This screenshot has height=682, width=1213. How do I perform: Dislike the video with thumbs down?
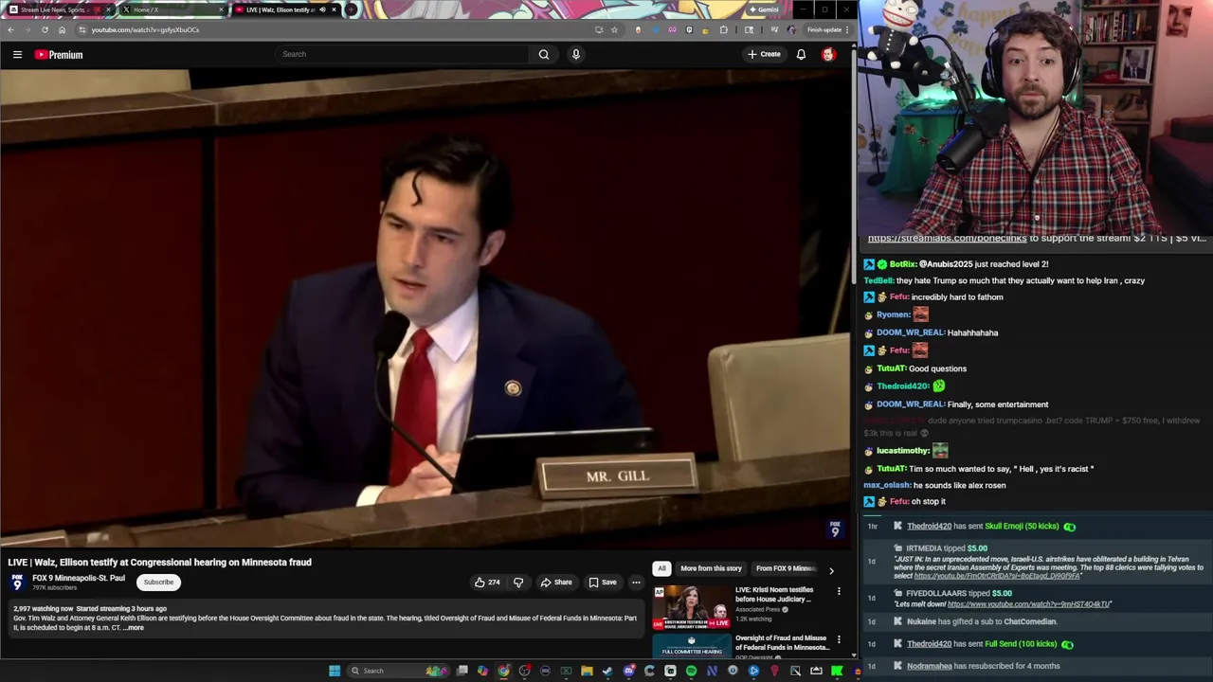tap(518, 583)
